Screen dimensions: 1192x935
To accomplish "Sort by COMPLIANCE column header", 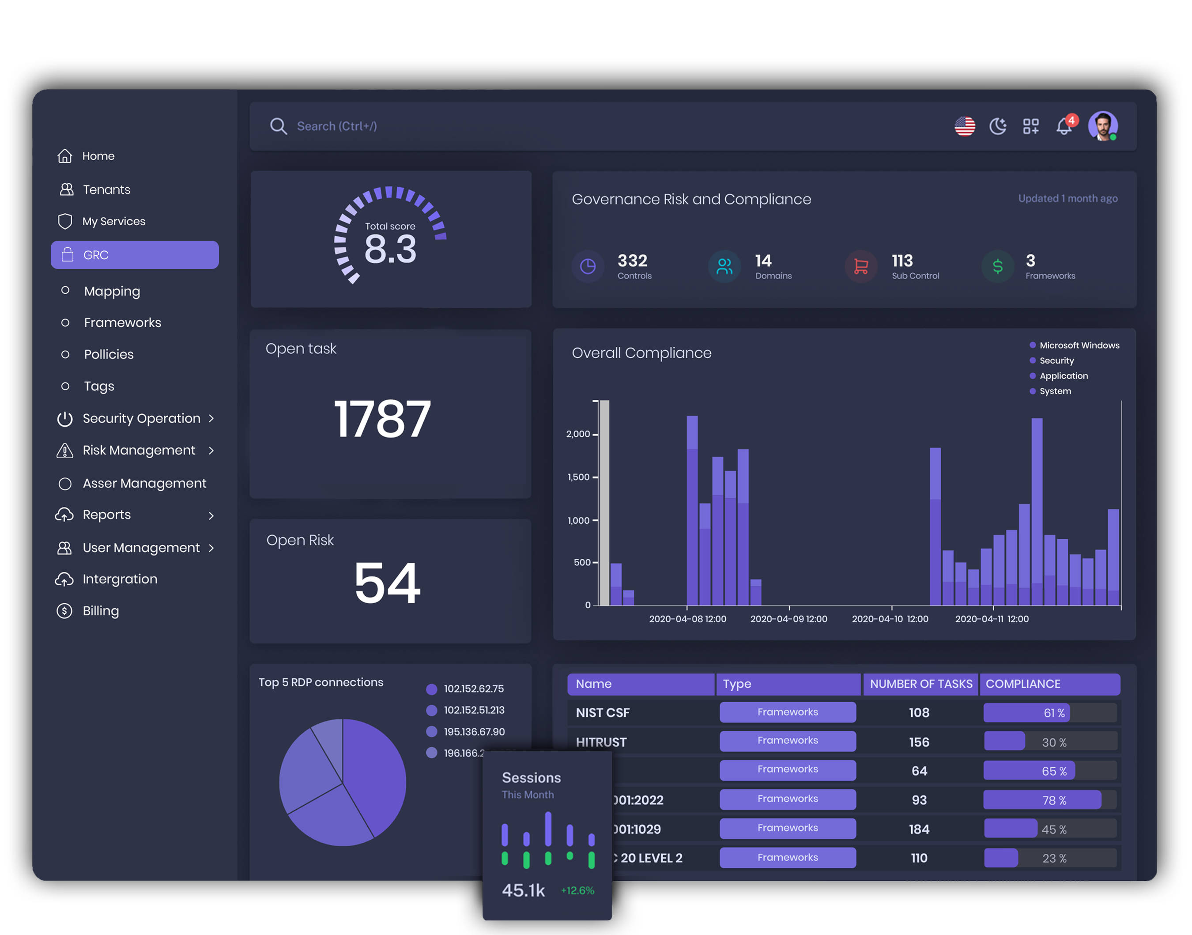I will (1050, 685).
